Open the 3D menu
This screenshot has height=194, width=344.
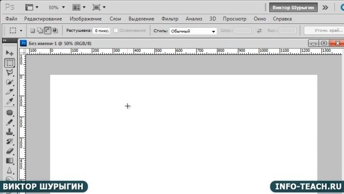point(213,19)
